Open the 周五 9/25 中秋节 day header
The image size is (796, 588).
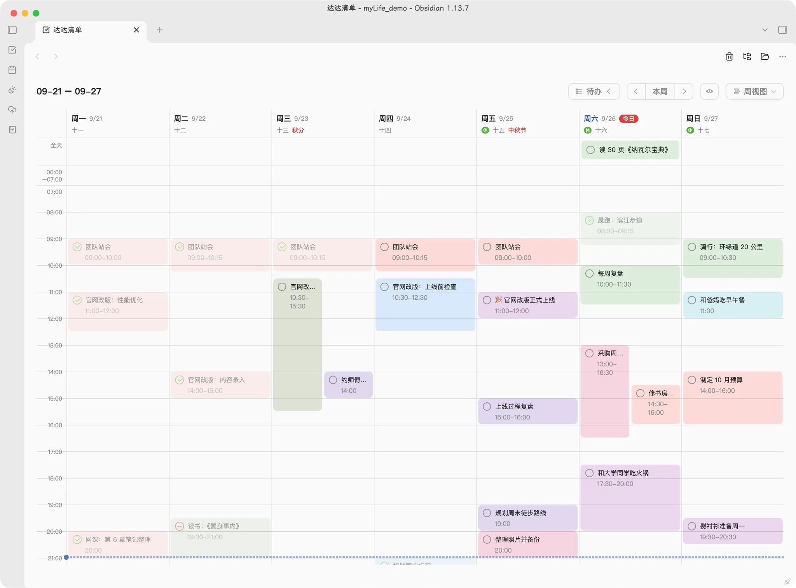point(527,124)
